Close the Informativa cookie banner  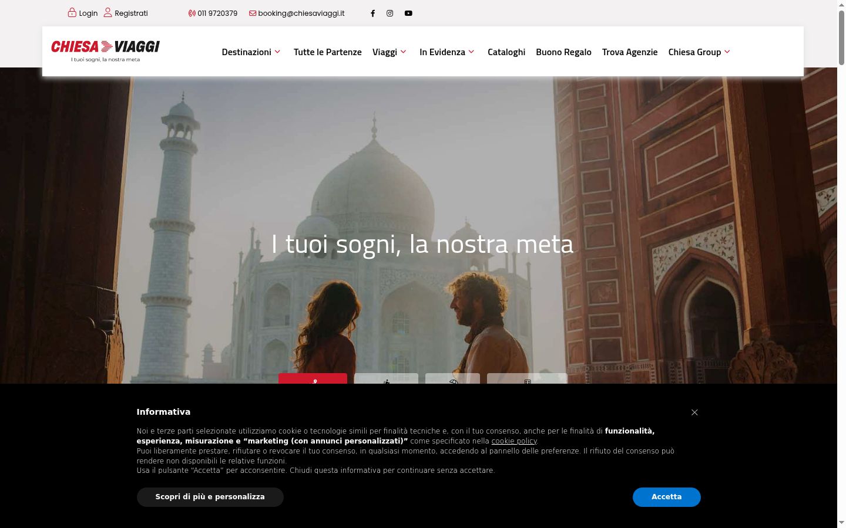tap(694, 412)
